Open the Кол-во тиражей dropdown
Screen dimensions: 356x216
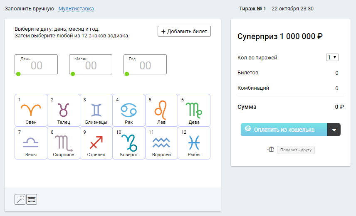[x=332, y=57]
